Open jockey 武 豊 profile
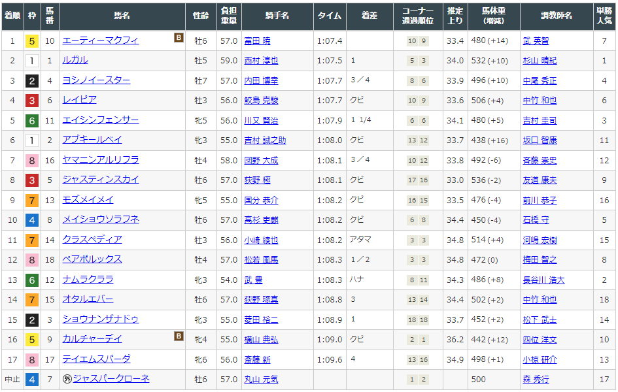Screen dimensions: 618x392 click(x=252, y=280)
